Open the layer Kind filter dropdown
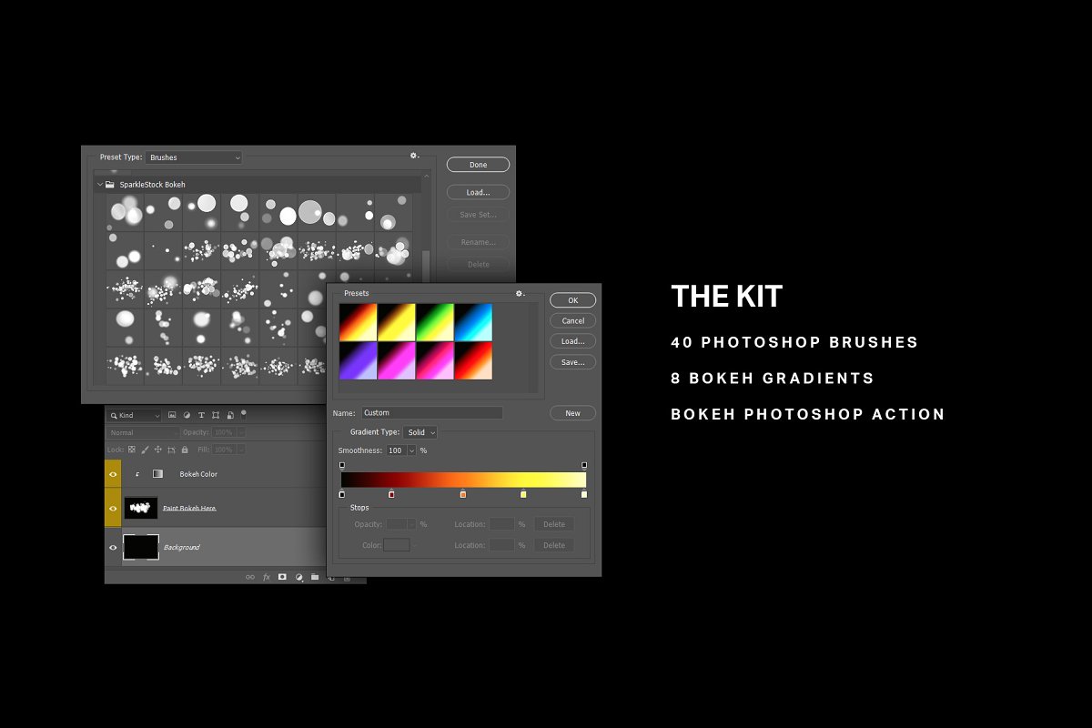This screenshot has height=728, width=1092. (135, 415)
